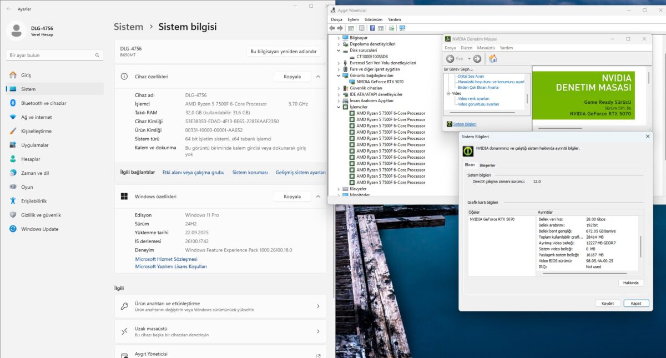Open Birden Çok Ekran Ayarla task
Image resolution: width=666 pixels, height=358 pixels.
click(478, 87)
